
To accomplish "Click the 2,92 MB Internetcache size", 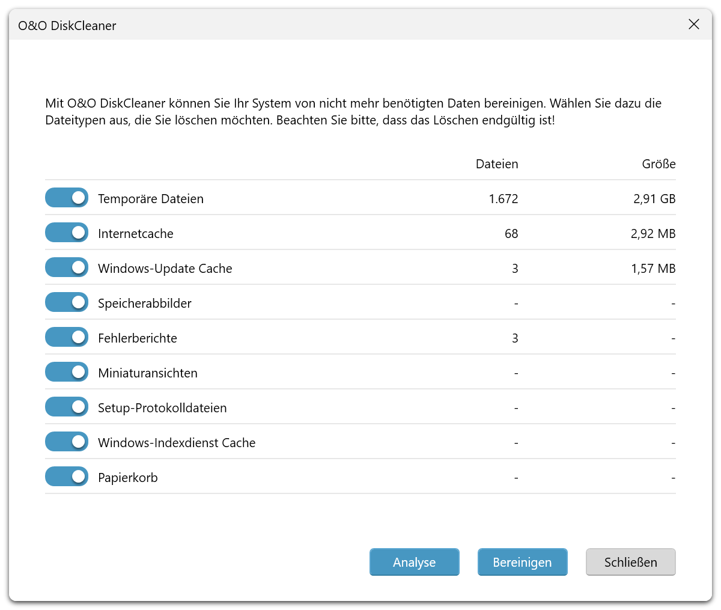I will click(653, 234).
